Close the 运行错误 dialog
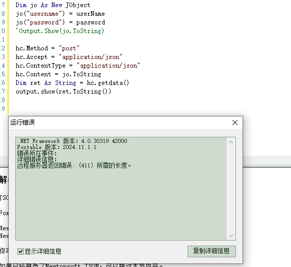 point(235,123)
